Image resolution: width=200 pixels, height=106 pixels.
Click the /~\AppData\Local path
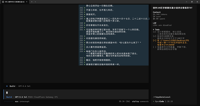[x=162, y=97]
